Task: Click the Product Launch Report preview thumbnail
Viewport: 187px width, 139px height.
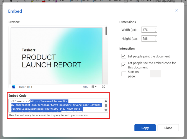Action: pyautogui.click(x=57, y=56)
